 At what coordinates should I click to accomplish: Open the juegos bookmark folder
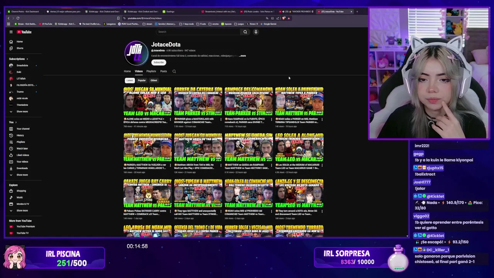click(239, 24)
